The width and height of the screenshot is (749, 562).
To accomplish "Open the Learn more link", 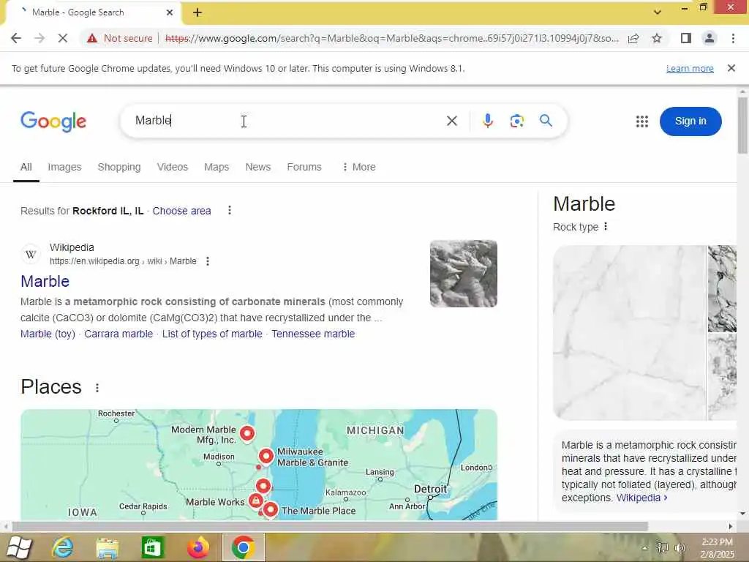I will pos(690,68).
